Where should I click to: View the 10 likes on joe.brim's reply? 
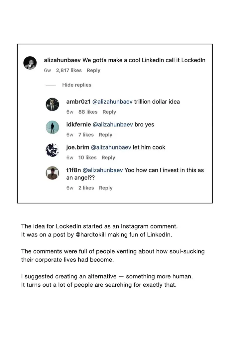click(87, 158)
